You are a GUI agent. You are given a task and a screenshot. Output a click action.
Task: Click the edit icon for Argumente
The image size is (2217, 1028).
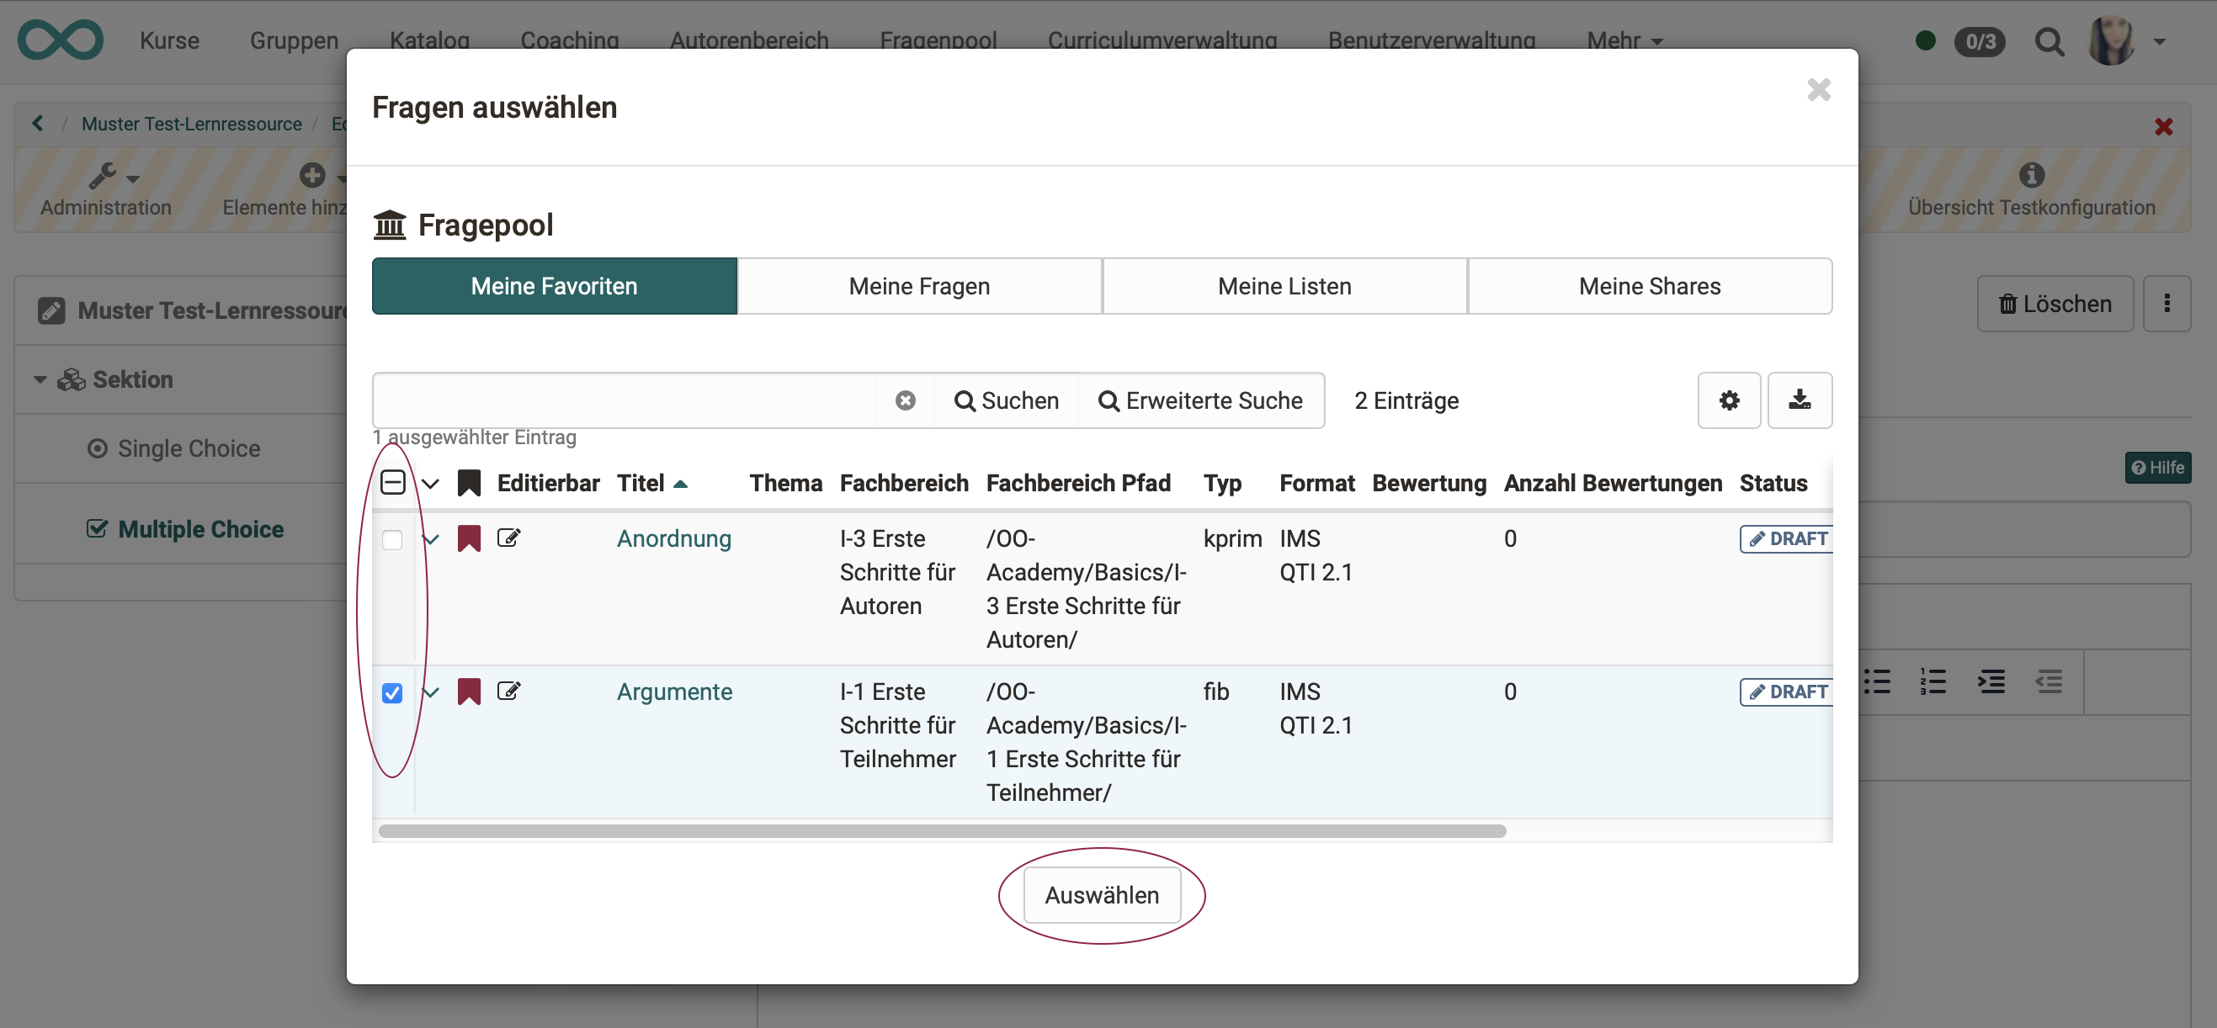coord(509,692)
